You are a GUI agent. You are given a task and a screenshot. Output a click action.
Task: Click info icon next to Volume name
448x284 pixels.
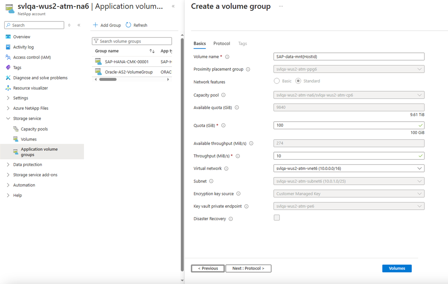227,57
